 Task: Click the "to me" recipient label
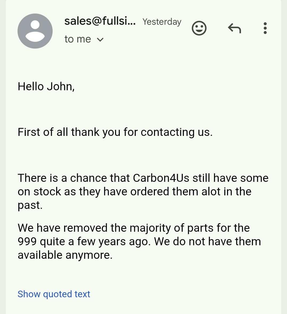(x=78, y=39)
